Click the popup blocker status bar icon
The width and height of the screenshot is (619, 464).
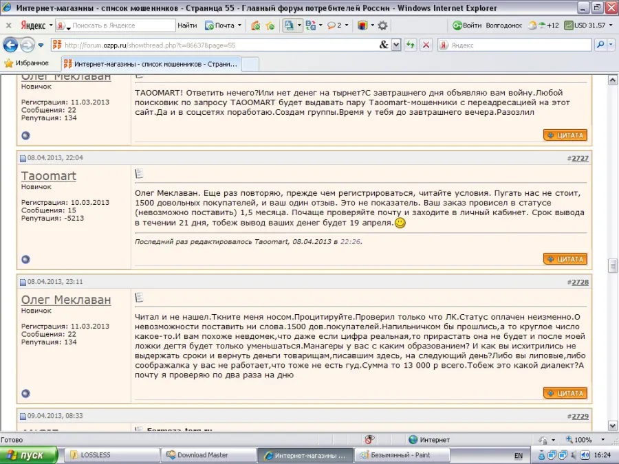[369, 439]
